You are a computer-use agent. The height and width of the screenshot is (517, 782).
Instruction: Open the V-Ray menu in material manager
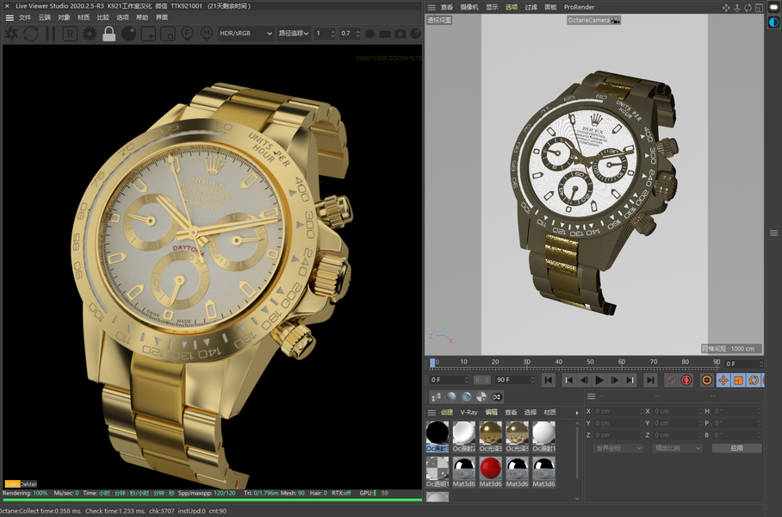click(x=469, y=412)
